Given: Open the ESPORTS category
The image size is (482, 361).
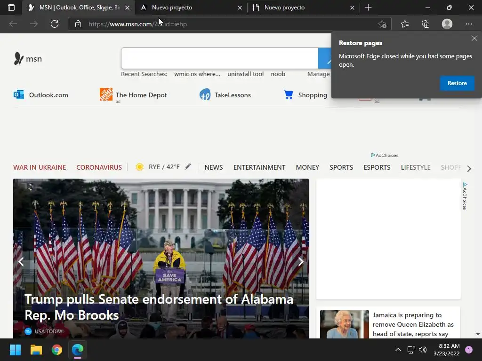Looking at the screenshot, I should pyautogui.click(x=377, y=167).
